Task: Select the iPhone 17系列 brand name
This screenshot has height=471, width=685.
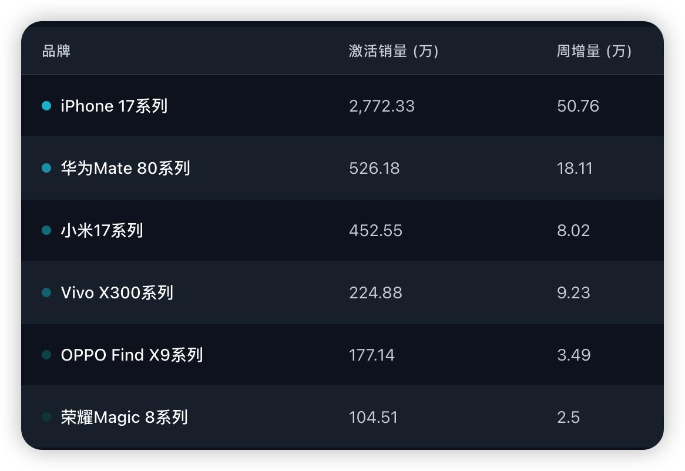Action: 114,106
